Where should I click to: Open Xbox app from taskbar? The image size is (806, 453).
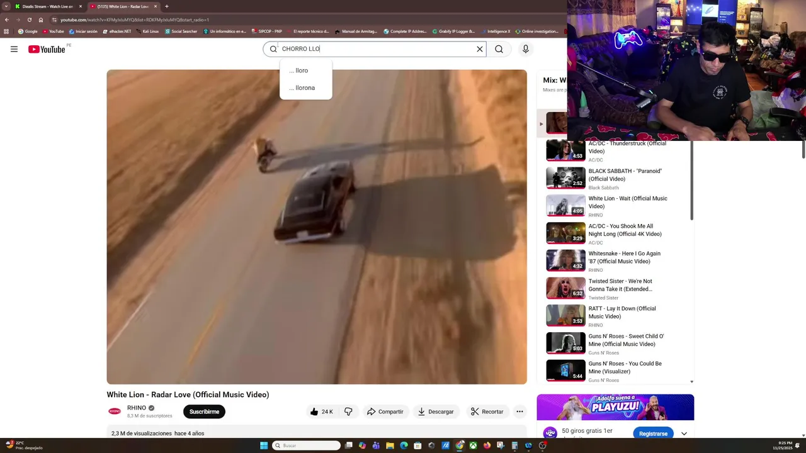tap(473, 445)
